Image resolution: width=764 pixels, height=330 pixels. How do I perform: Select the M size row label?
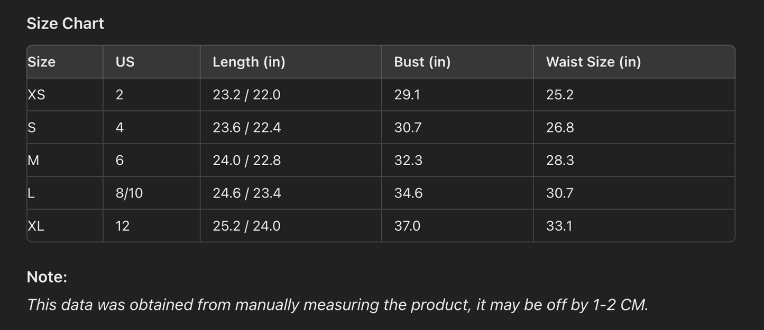pyautogui.click(x=33, y=160)
